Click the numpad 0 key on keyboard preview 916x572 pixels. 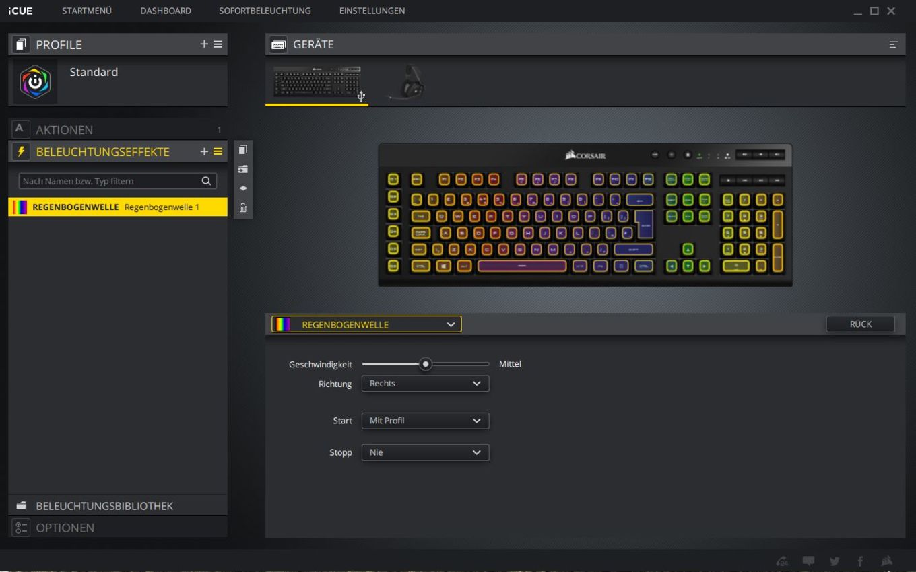pos(736,266)
